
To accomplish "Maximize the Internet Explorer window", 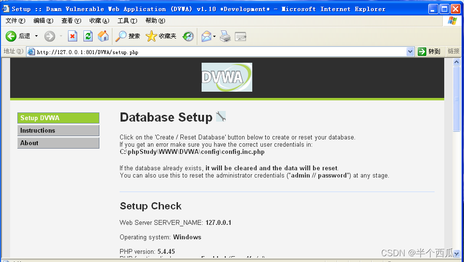I will coord(444,9).
